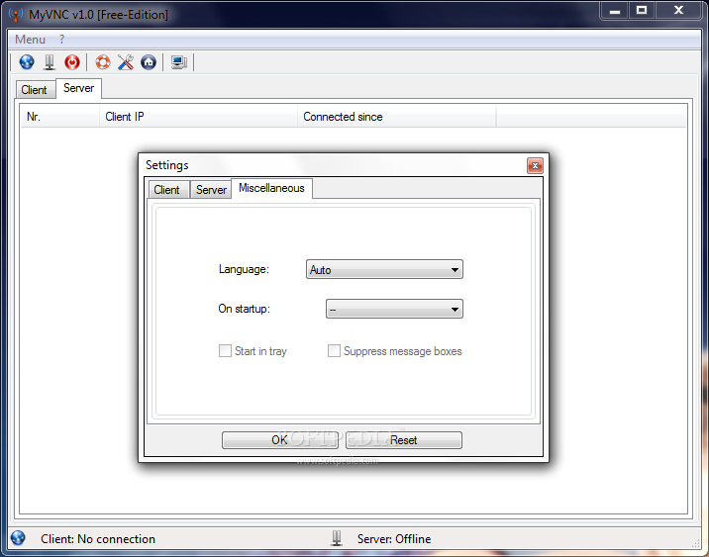The height and width of the screenshot is (557, 709).
Task: Click Connected since column header
Action: (397, 117)
